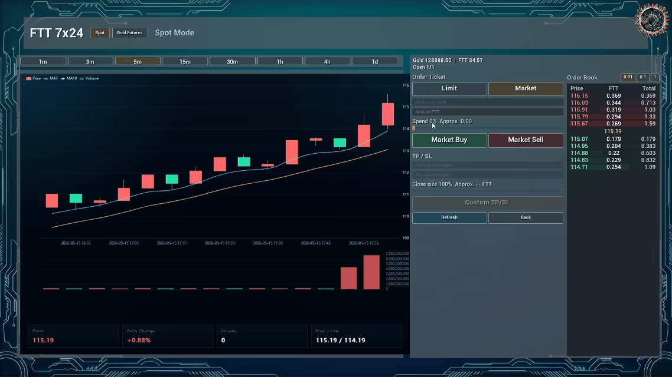Click the High / Low 115.19 / 114.19 stat
This screenshot has width=672, height=377.
click(x=340, y=340)
